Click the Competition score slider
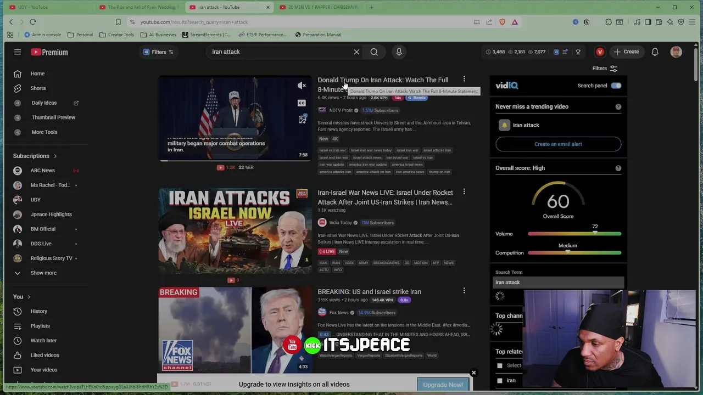Screen dimensions: 703x395 (x=574, y=253)
